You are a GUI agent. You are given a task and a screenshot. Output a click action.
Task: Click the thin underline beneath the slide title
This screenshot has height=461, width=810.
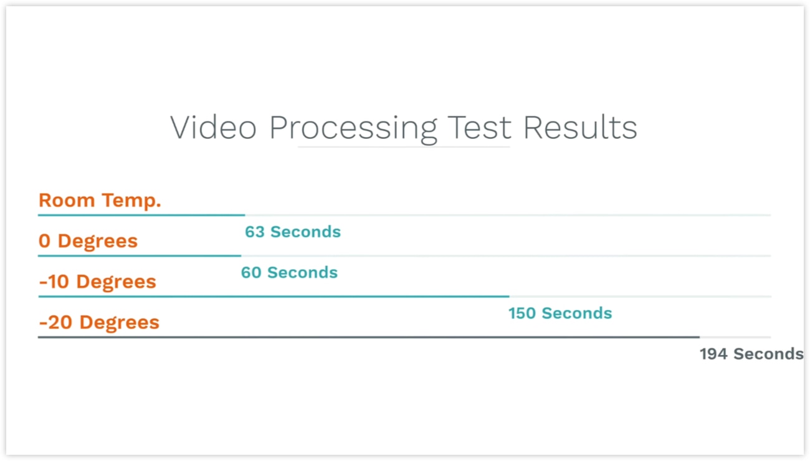pos(404,147)
